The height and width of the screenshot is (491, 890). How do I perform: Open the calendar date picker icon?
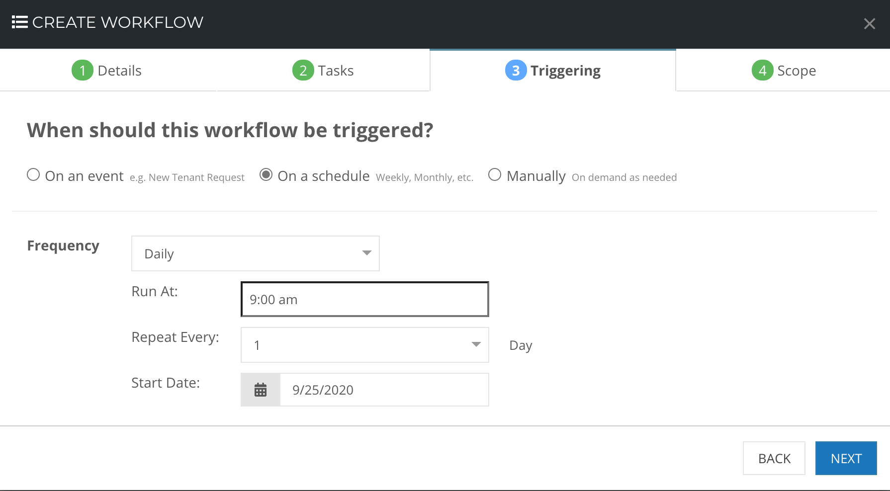click(x=261, y=390)
